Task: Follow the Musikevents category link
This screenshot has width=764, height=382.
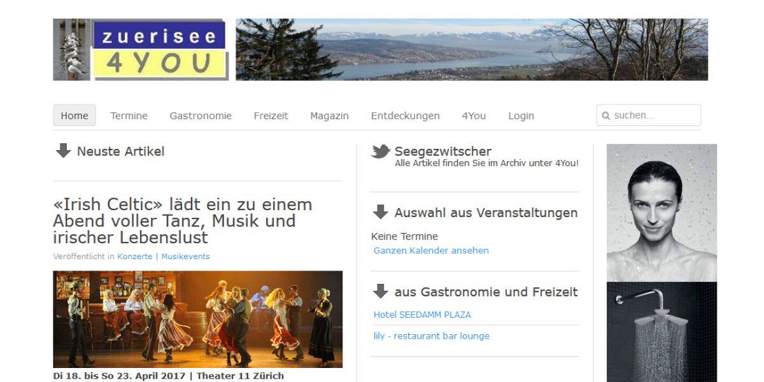Action: coord(185,257)
